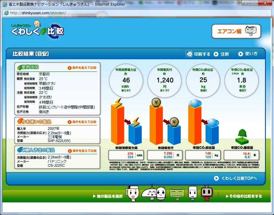This screenshot has width=274, height=215.
Task: Click the round arrow icon beside 注釈
Action: (216, 54)
